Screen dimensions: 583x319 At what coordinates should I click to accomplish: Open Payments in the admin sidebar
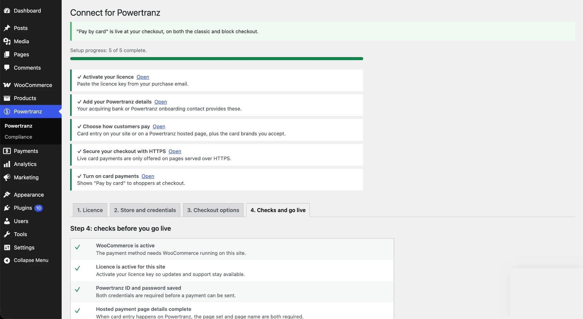tap(31, 151)
